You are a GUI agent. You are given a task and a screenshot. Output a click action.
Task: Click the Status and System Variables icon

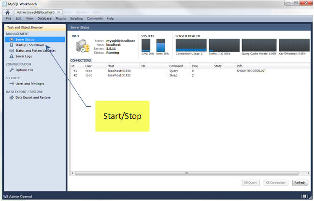(x=12, y=51)
